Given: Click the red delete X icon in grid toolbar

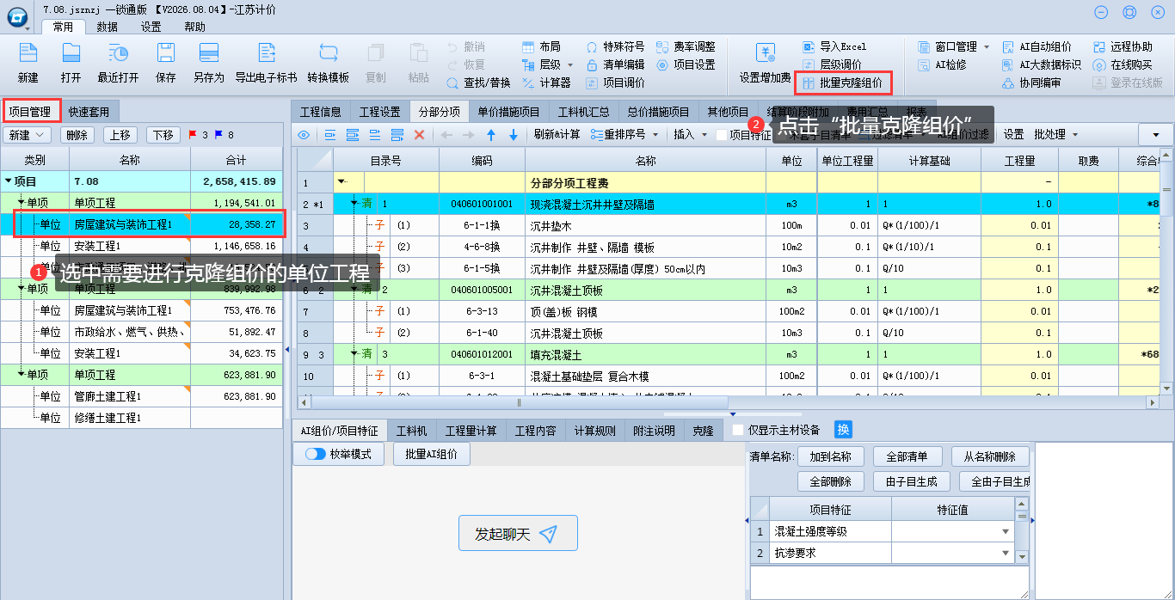Looking at the screenshot, I should [420, 134].
